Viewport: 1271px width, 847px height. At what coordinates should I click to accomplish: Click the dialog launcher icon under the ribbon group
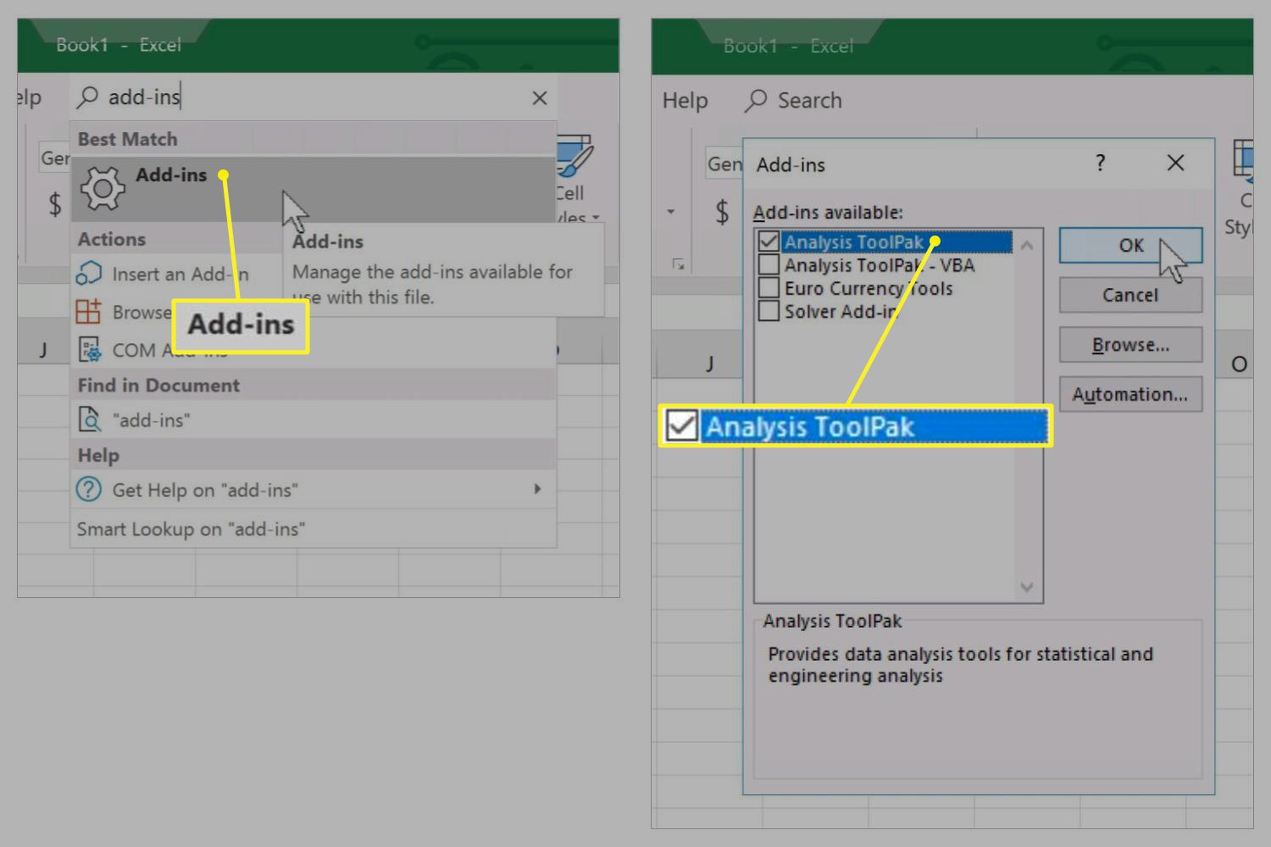(678, 264)
